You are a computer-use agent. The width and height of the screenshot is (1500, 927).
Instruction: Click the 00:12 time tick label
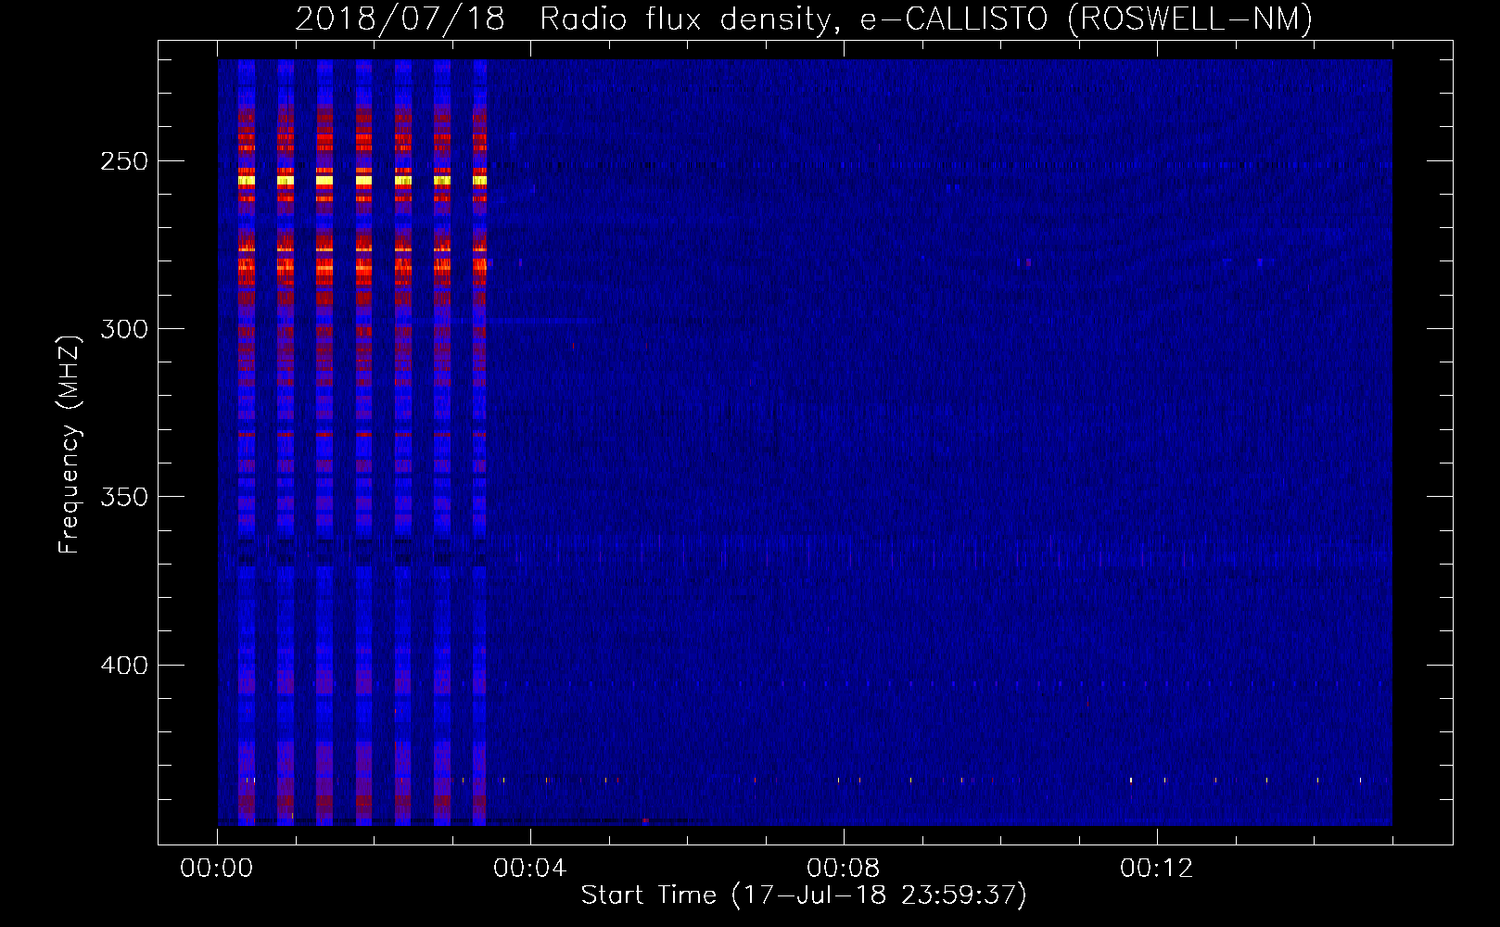(1157, 869)
